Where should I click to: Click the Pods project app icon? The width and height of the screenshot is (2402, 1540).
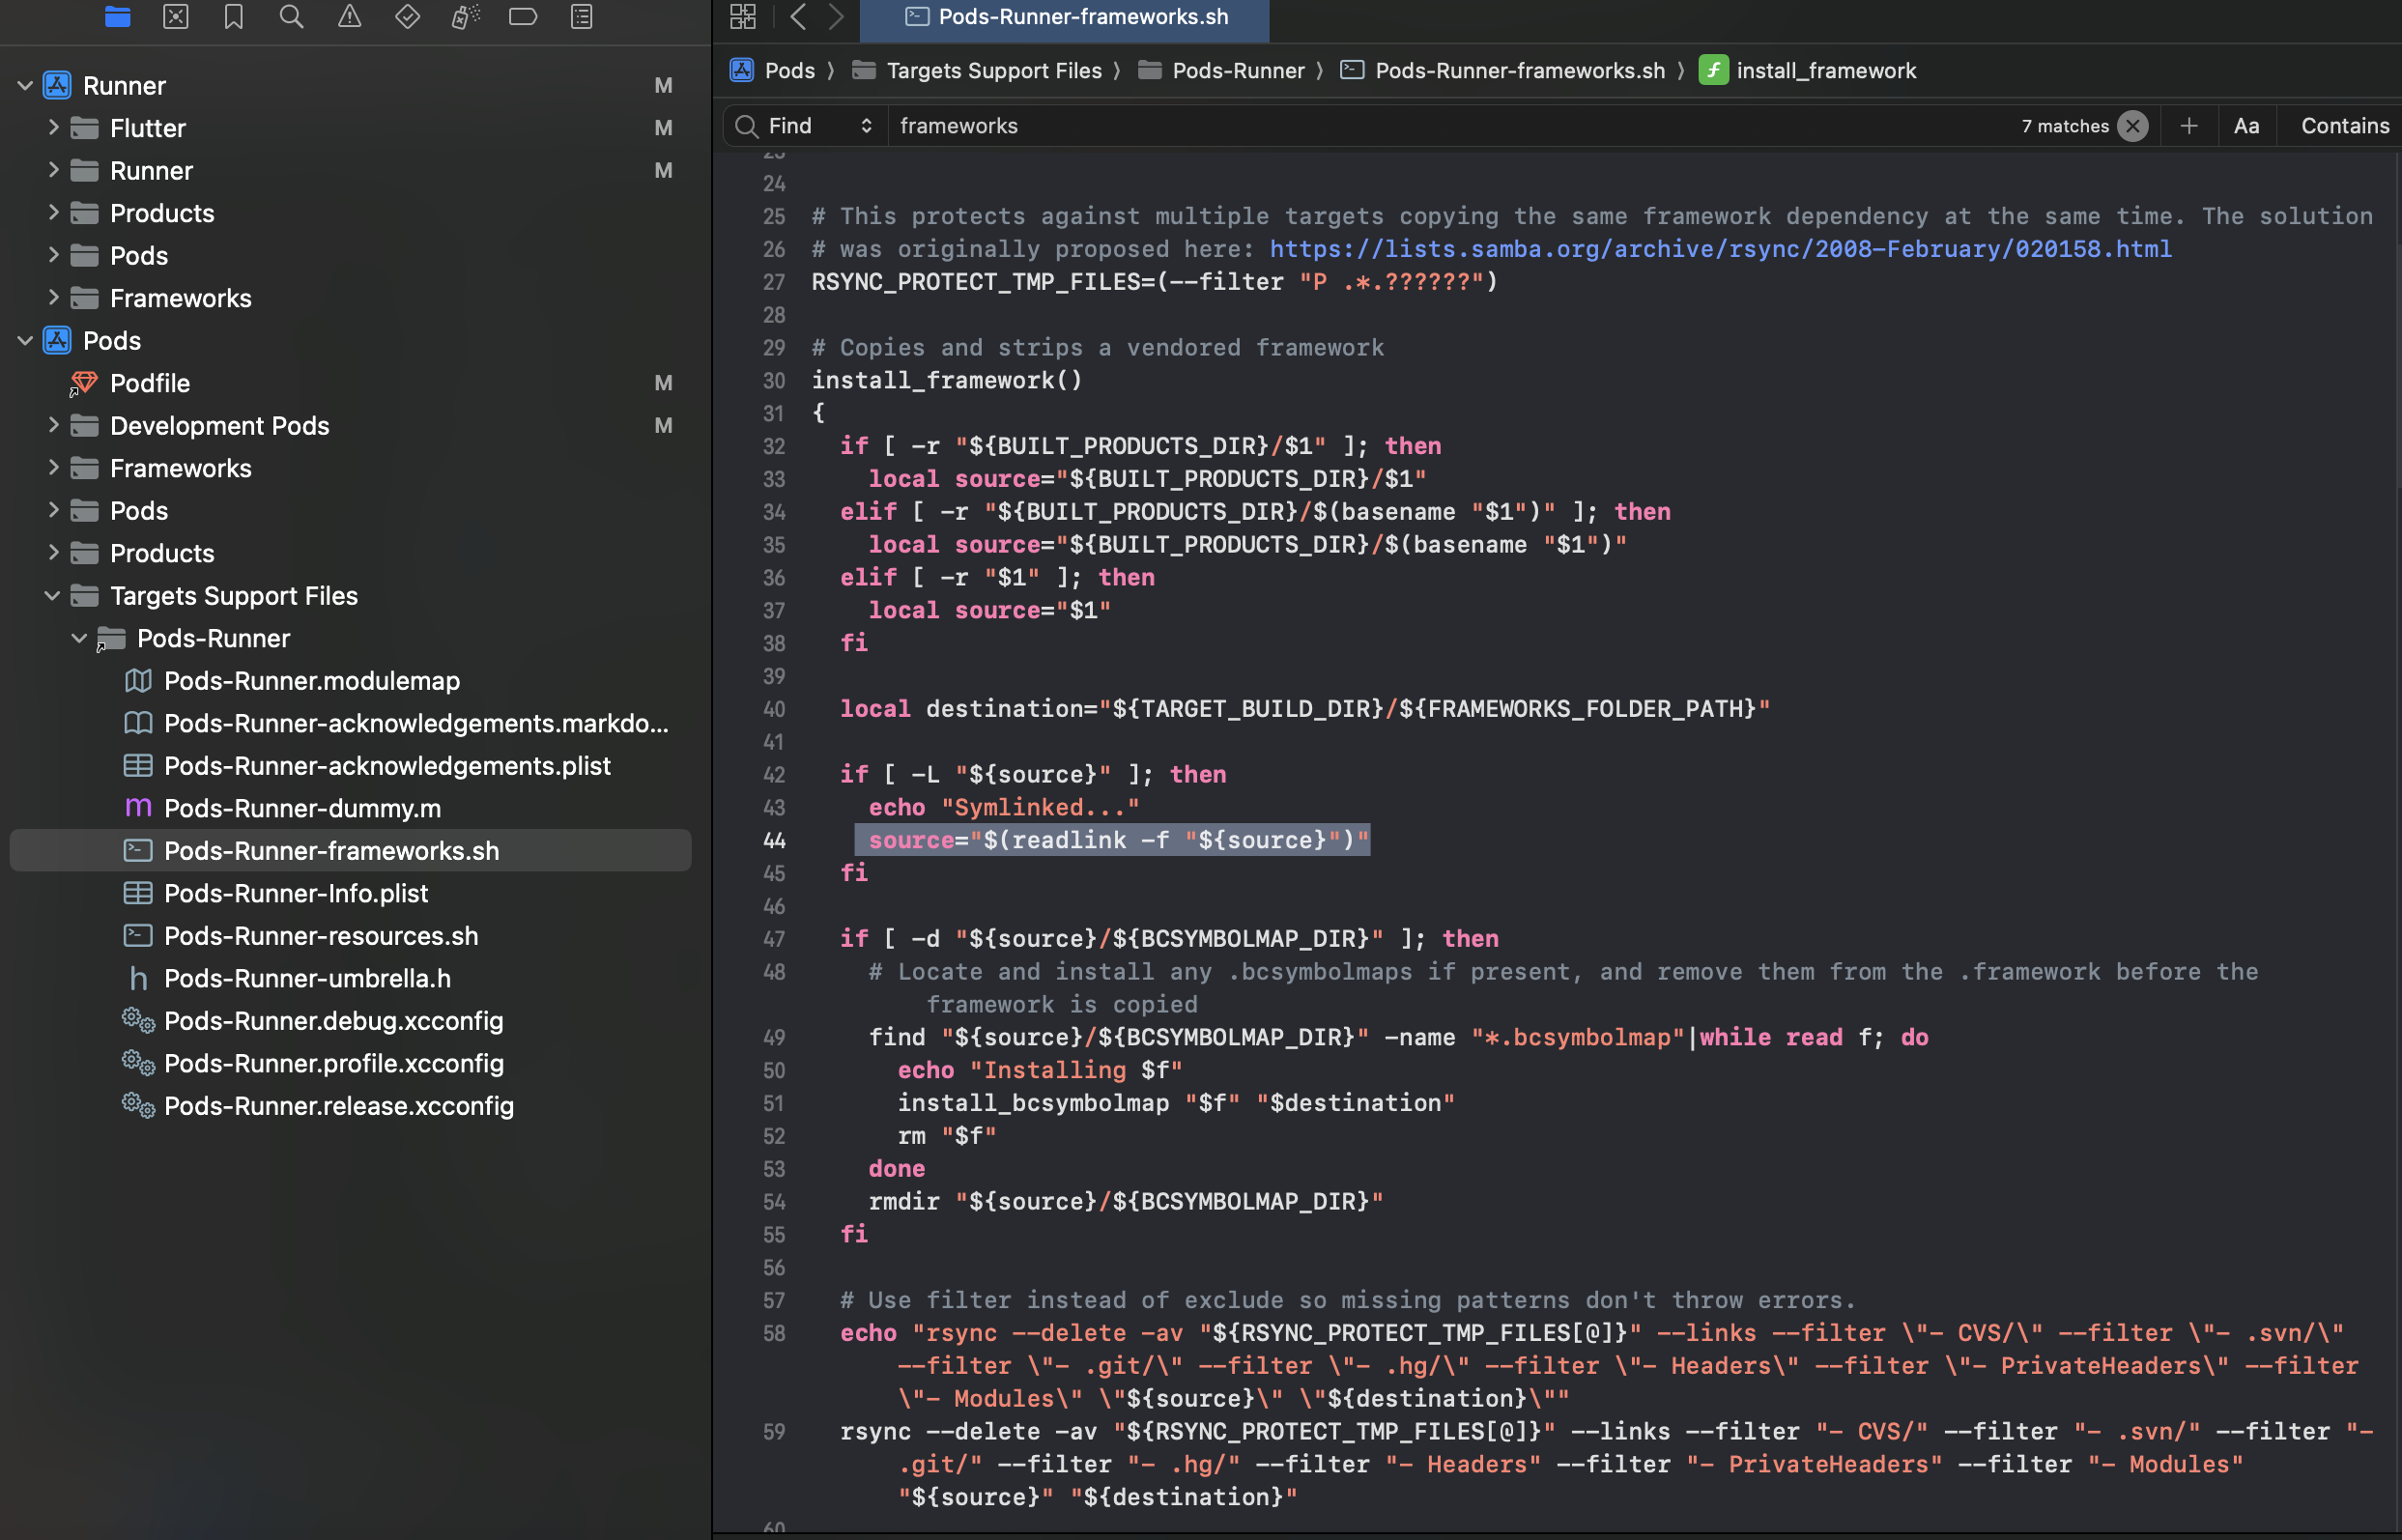57,341
